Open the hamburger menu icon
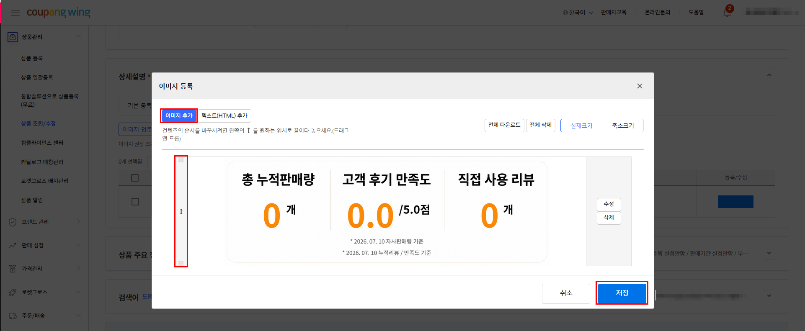 pyautogui.click(x=15, y=13)
